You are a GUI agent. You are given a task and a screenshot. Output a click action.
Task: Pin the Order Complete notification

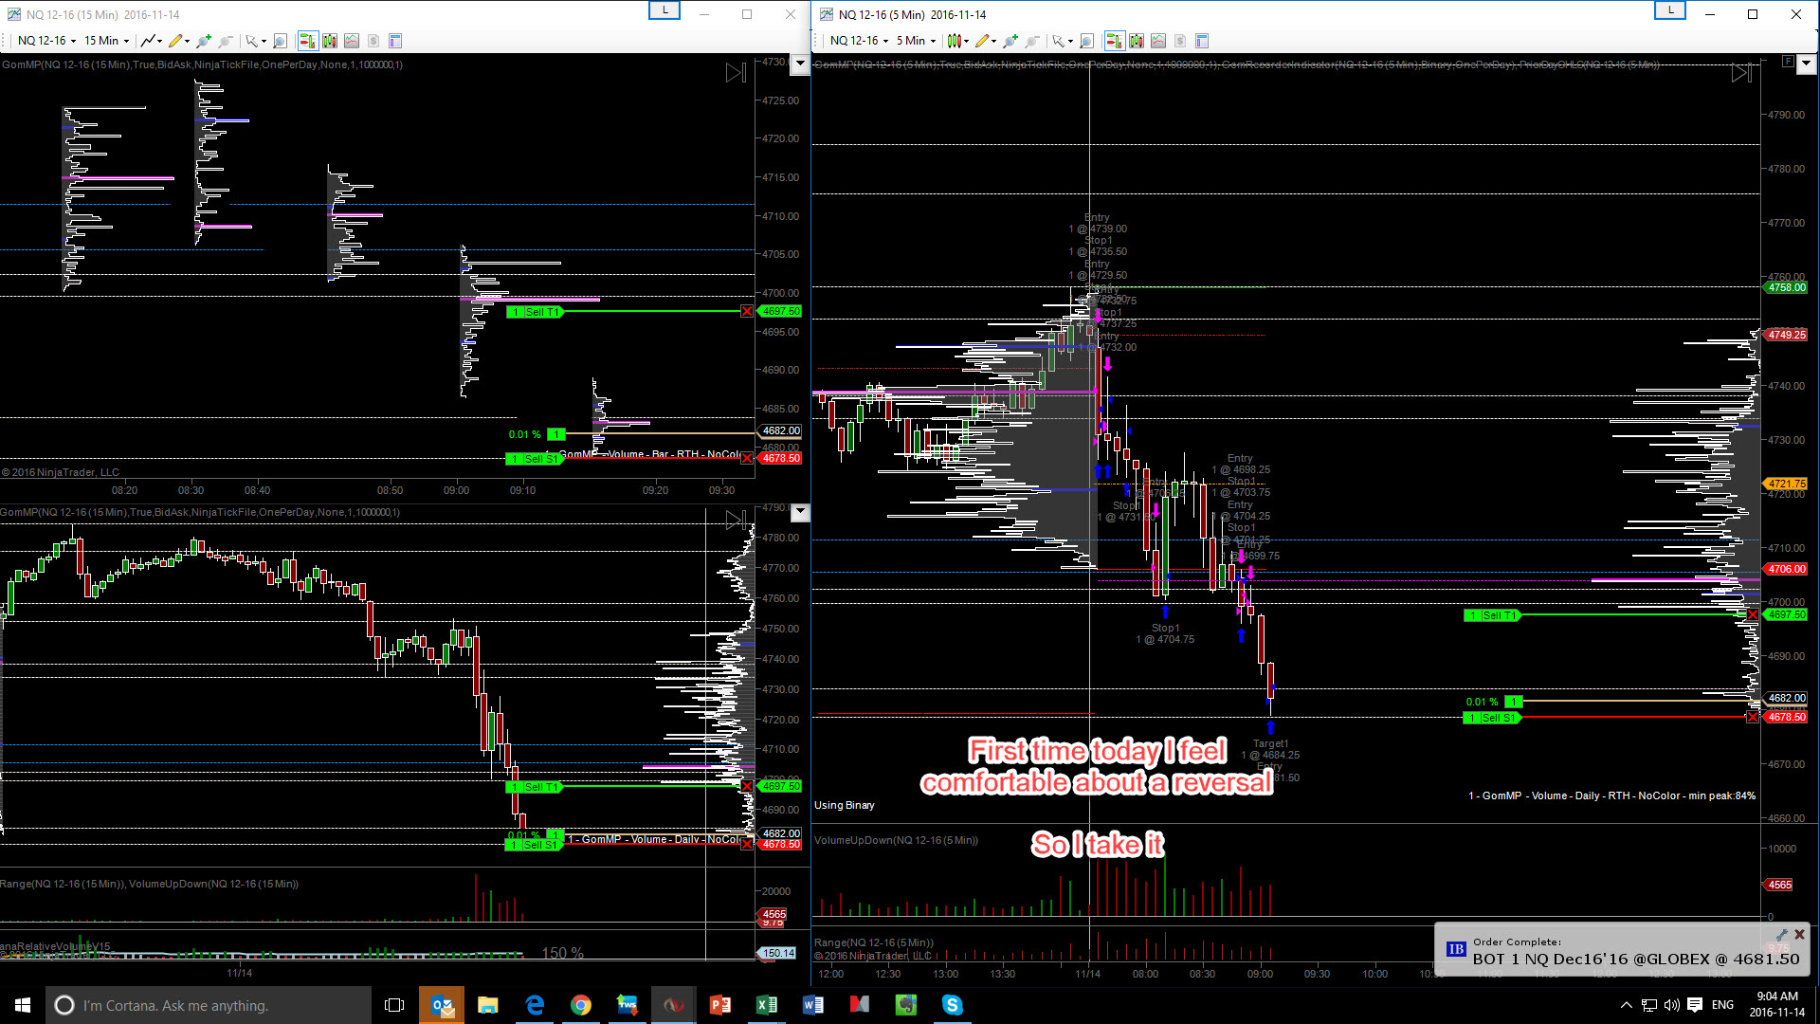(1782, 935)
